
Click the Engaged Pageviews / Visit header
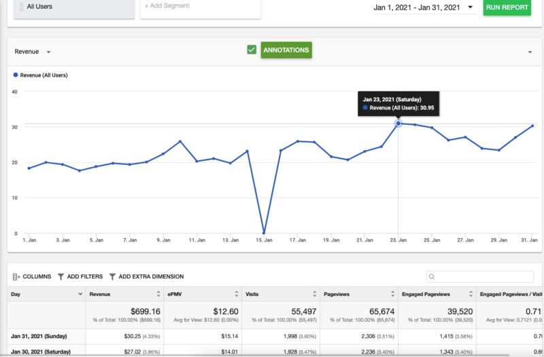[x=511, y=294]
